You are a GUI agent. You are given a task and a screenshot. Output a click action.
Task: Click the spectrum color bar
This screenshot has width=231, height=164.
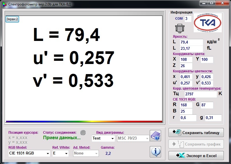coord(84,121)
